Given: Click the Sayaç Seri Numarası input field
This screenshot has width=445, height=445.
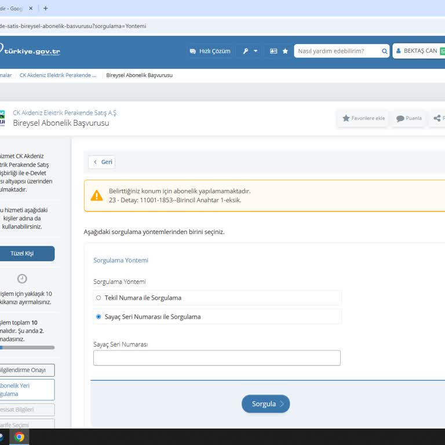Looking at the screenshot, I should point(217,358).
